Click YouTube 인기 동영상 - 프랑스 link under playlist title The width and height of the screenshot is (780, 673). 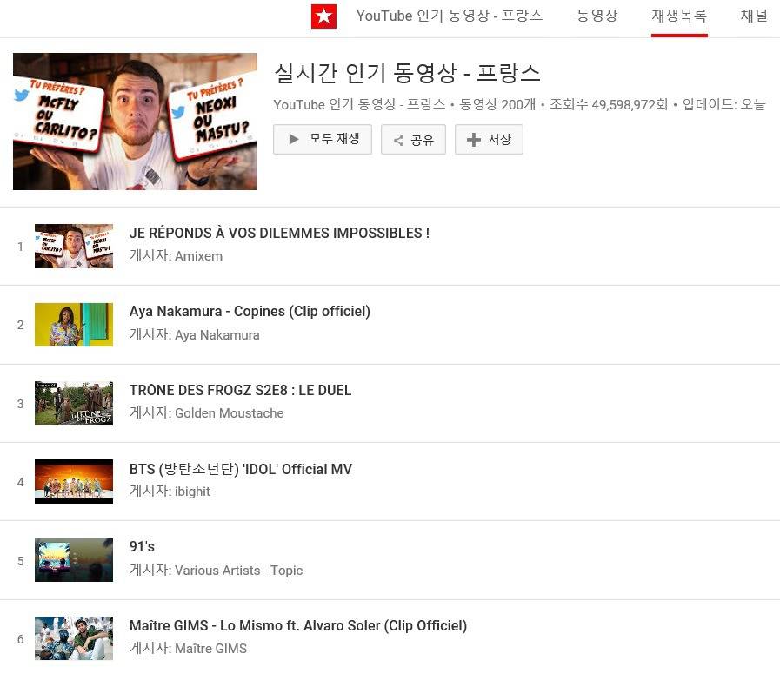tap(358, 105)
